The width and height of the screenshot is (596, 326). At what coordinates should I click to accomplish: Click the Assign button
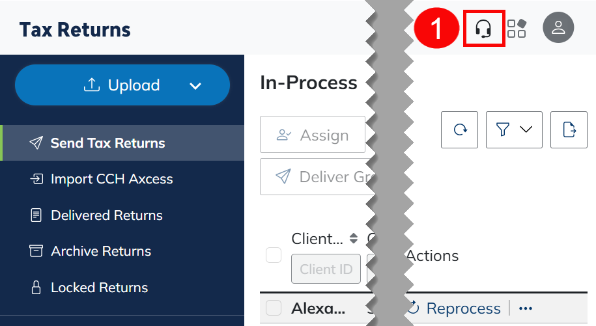coord(313,135)
